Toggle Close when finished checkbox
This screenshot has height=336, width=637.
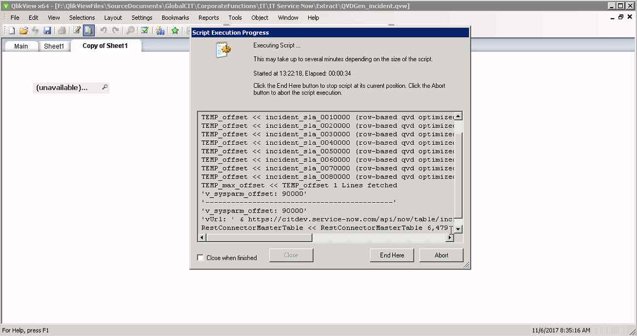[200, 258]
